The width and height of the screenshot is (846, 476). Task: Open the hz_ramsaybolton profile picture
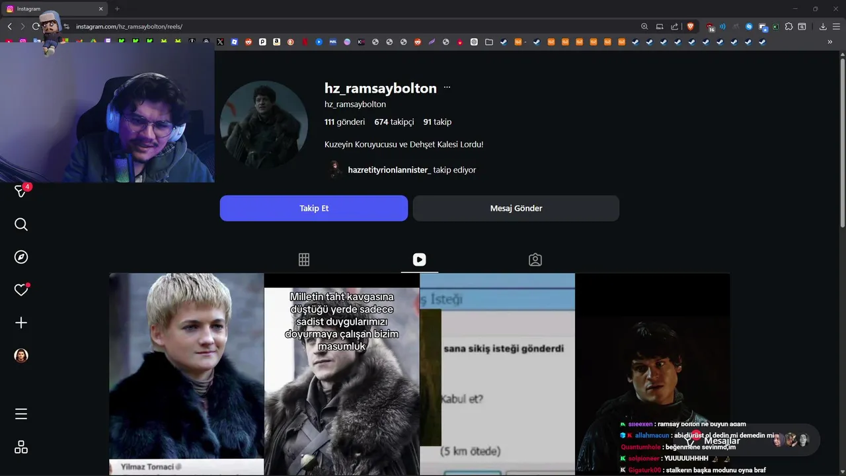point(264,125)
